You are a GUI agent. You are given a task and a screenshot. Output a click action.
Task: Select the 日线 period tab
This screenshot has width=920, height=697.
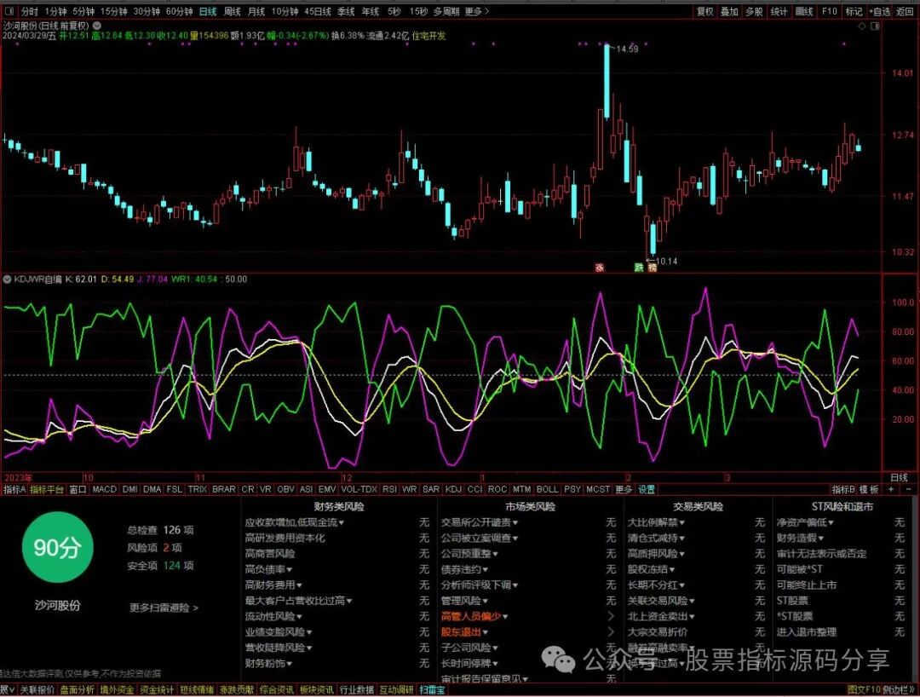(207, 11)
